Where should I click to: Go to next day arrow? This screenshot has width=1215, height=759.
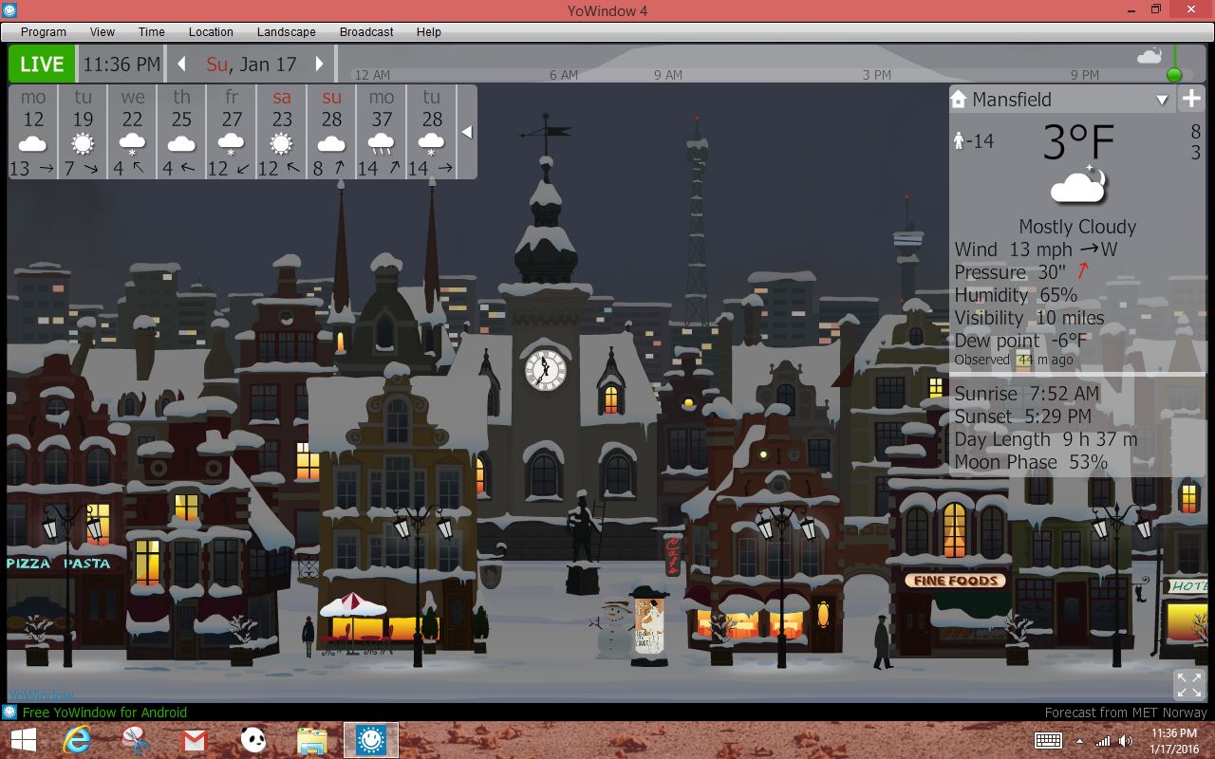tap(320, 65)
